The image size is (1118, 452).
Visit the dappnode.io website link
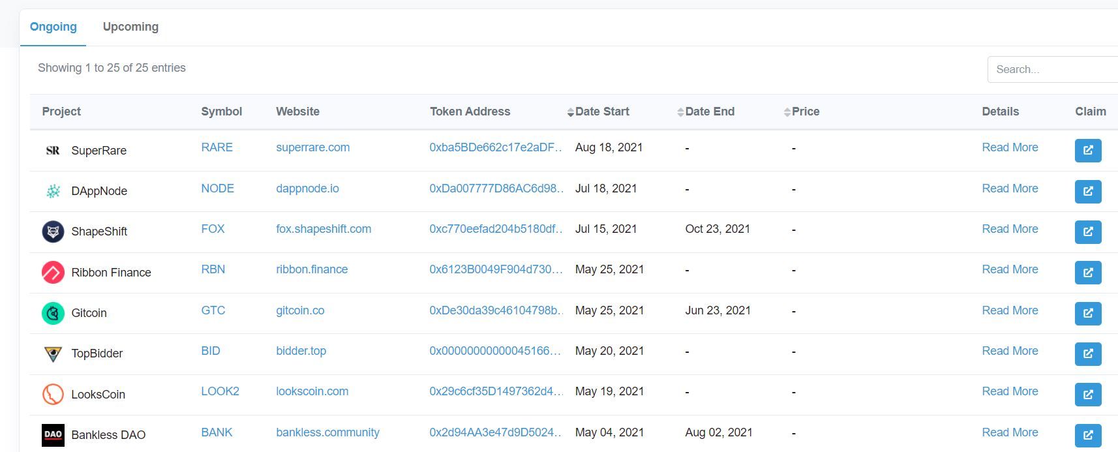click(307, 188)
